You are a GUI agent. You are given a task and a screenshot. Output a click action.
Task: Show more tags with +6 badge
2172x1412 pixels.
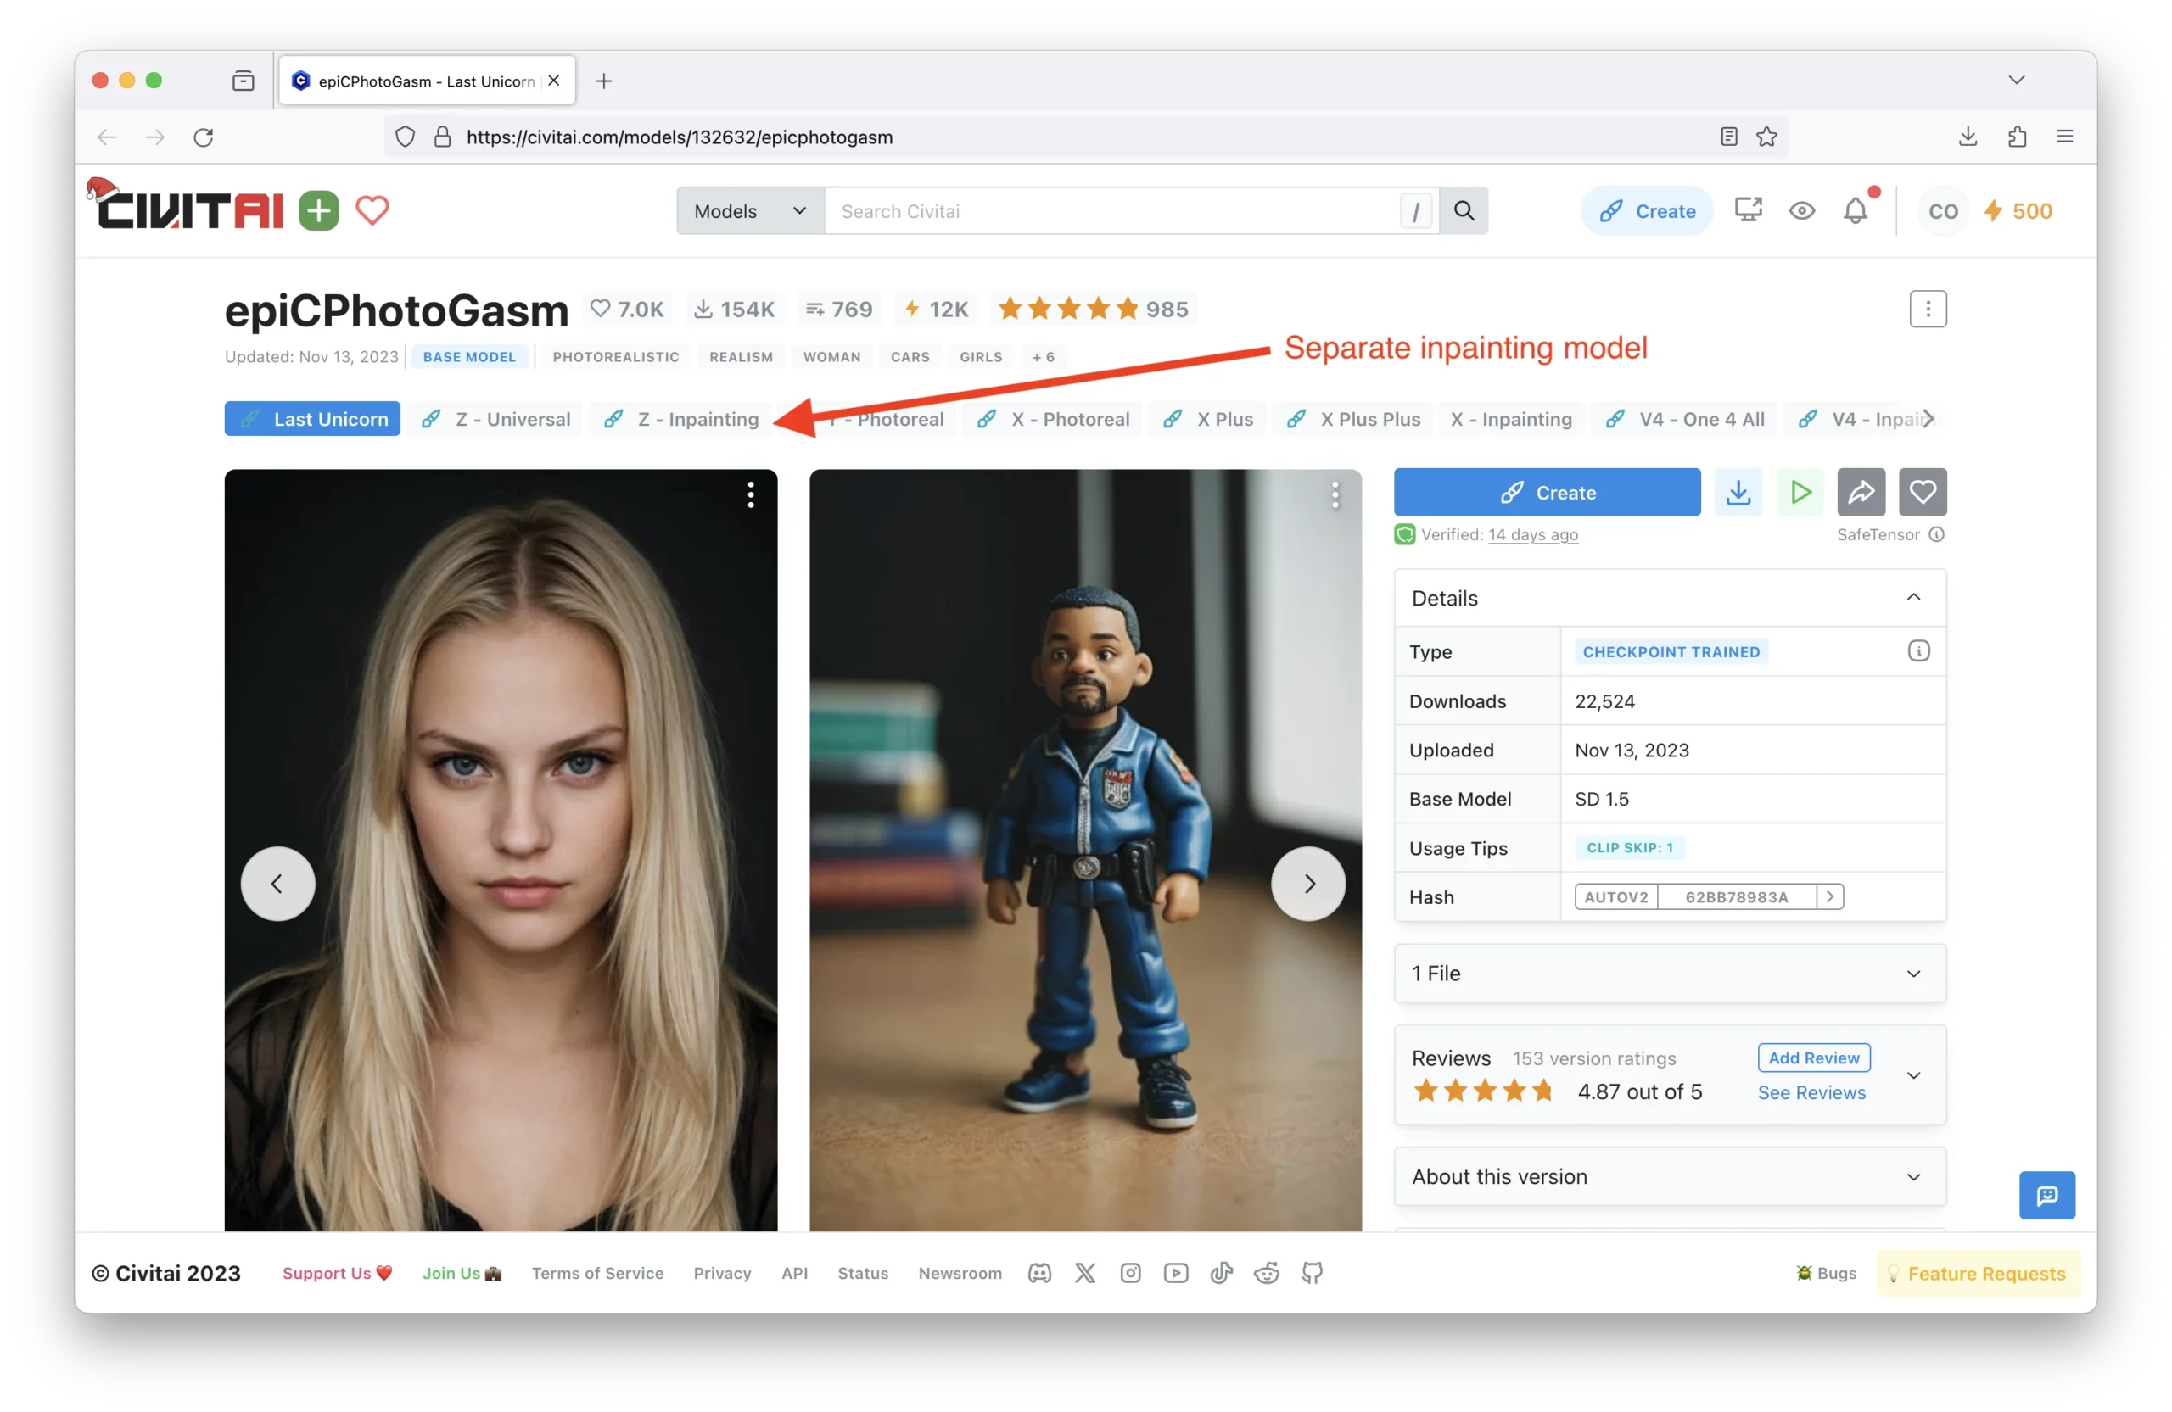(1043, 357)
